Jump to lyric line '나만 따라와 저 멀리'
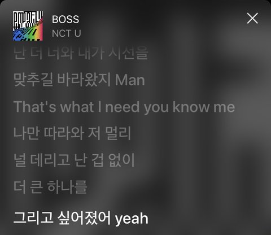The height and width of the screenshot is (235, 271). (72, 133)
